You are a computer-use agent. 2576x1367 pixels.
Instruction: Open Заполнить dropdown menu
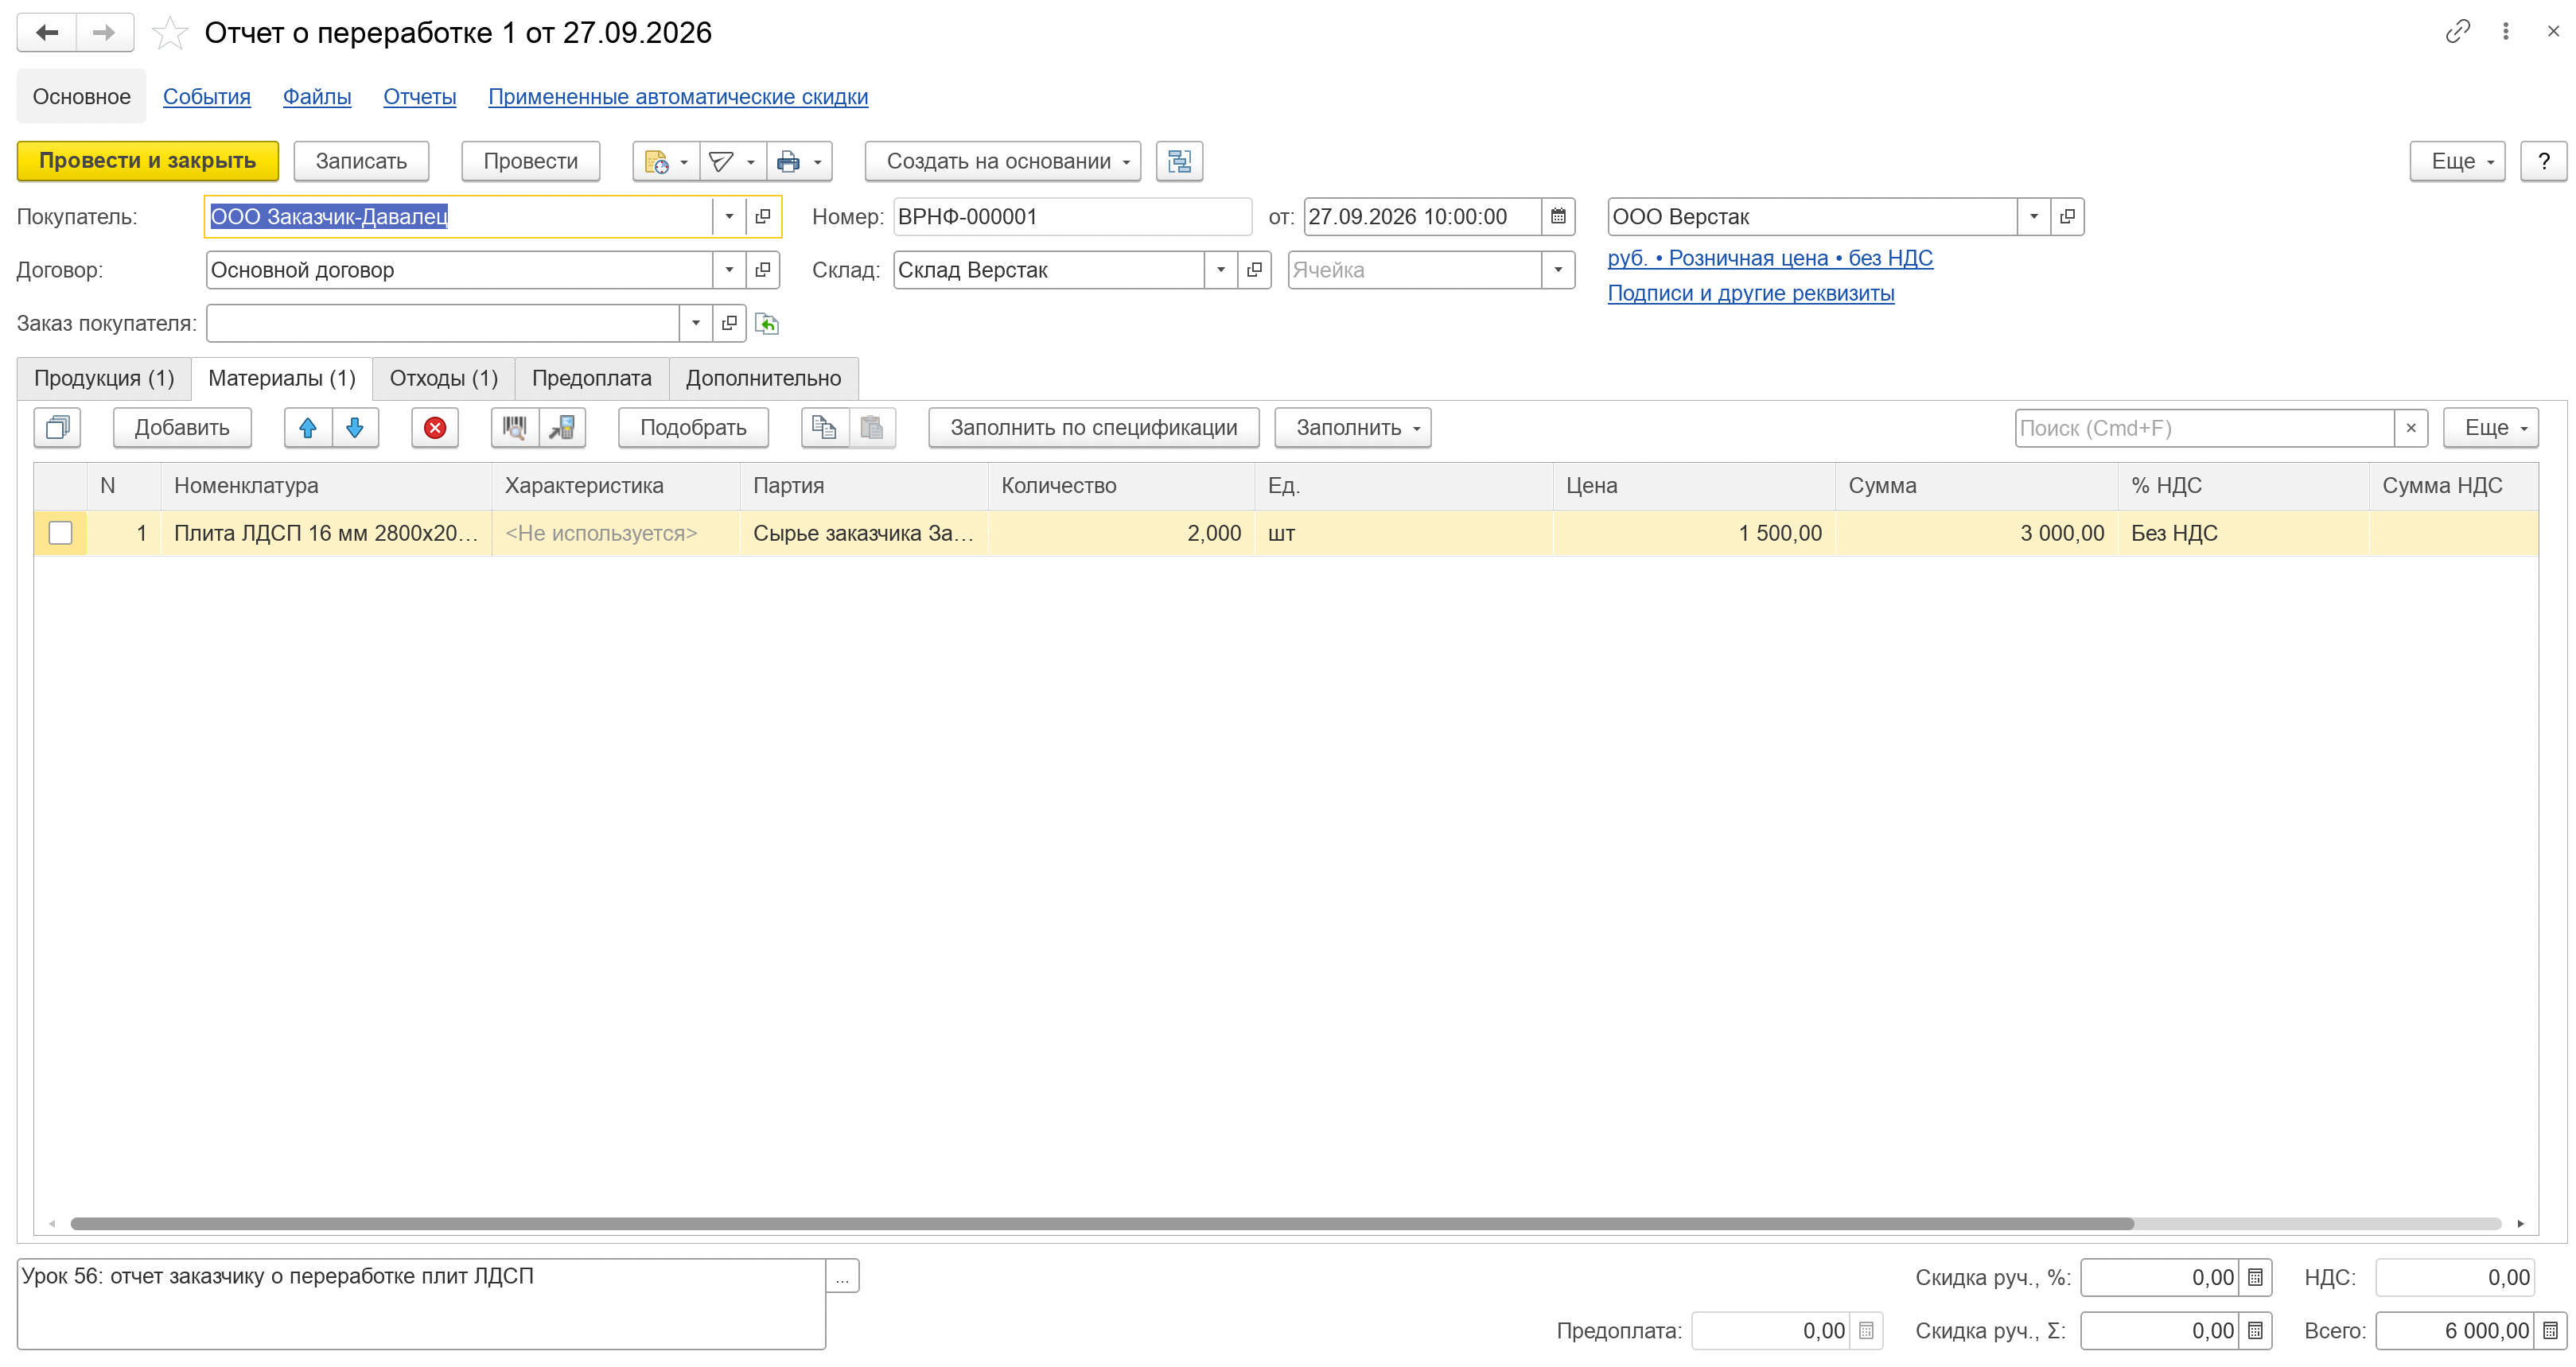tap(1353, 428)
